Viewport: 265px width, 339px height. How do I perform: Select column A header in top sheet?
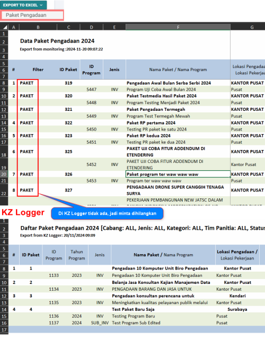click(x=14, y=27)
